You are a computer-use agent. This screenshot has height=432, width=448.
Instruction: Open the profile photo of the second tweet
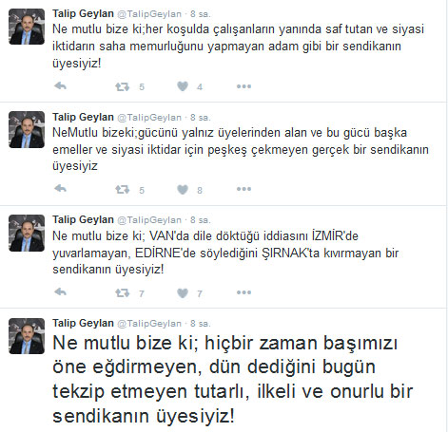pyautogui.click(x=27, y=130)
